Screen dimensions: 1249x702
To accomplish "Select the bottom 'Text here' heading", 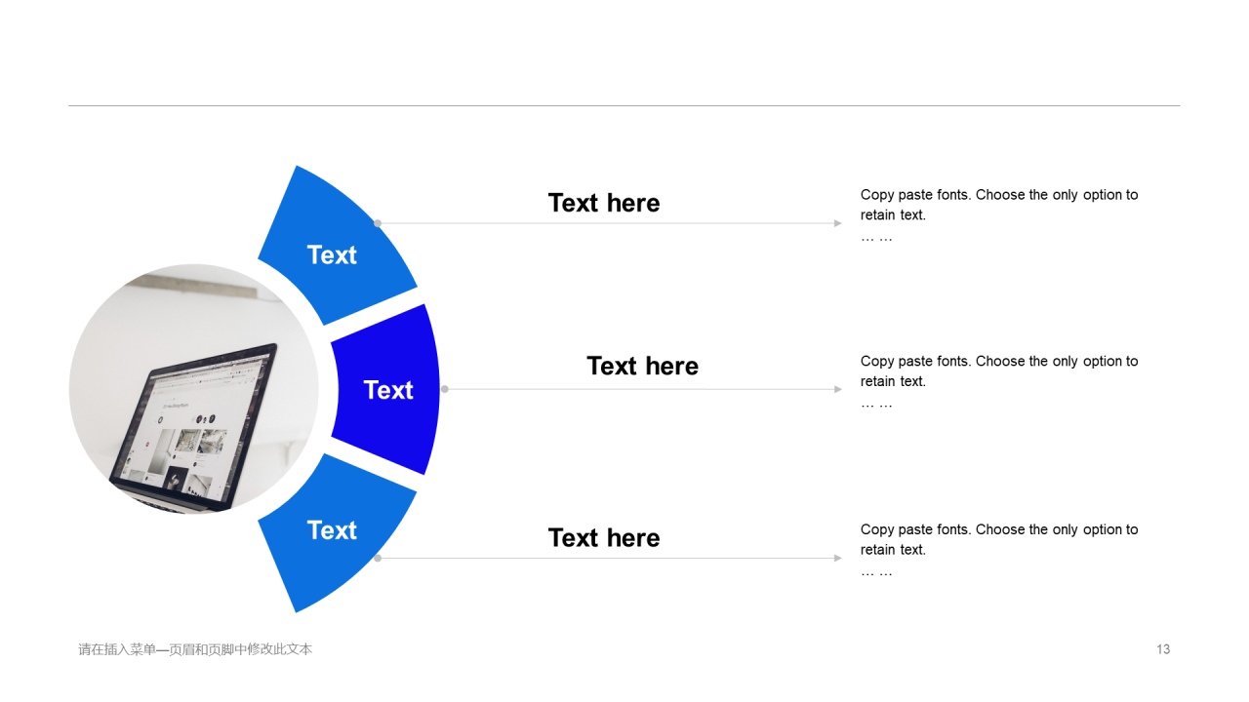I will point(604,537).
